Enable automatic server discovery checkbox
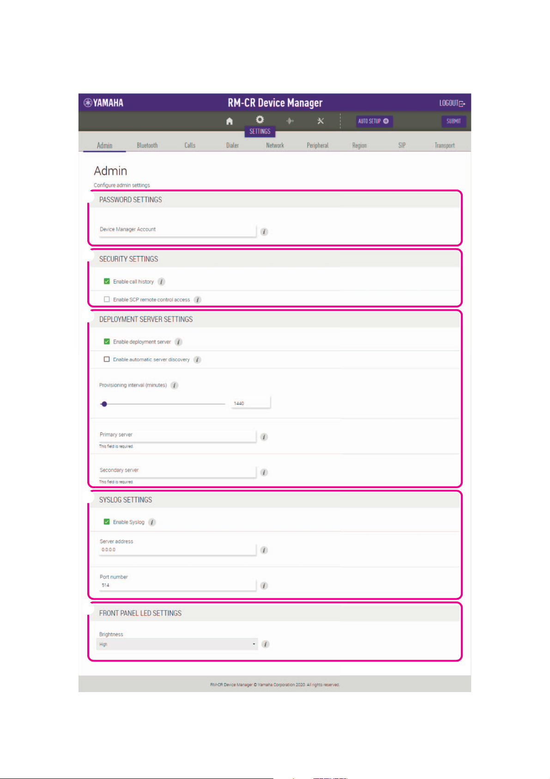The height and width of the screenshot is (779, 550). [x=107, y=359]
